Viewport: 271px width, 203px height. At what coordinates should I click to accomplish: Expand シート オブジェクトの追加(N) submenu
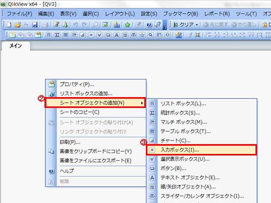[95, 103]
